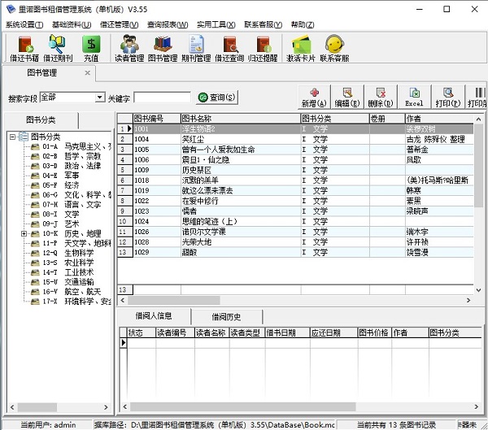The width and height of the screenshot is (488, 430).
Task: Click the 编辑(E) edit button
Action: pyautogui.click(x=347, y=97)
